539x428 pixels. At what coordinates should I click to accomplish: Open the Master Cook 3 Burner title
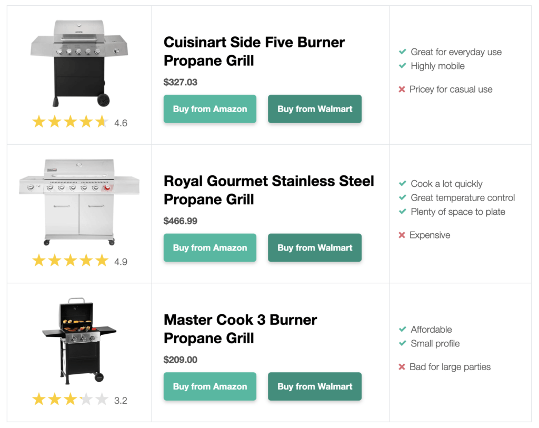click(240, 329)
